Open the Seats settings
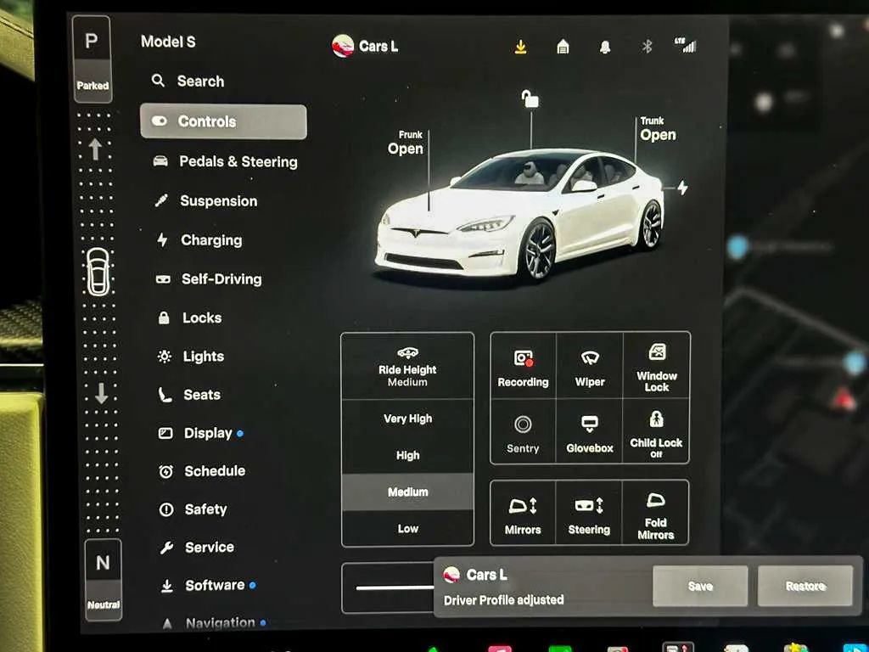869x652 pixels. pos(189,395)
